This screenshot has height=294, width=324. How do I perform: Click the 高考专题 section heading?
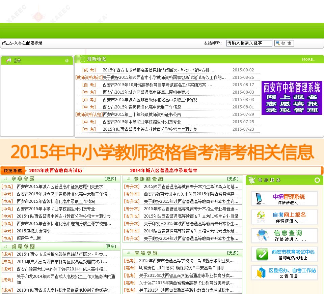click(x=146, y=253)
